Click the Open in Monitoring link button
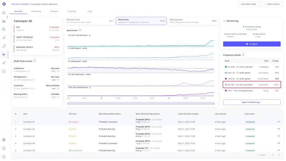This screenshot has width=286, height=161. 252,102
